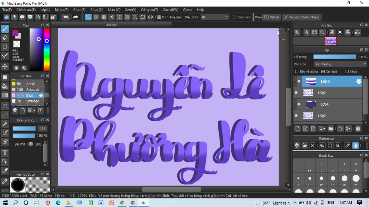This screenshot has height=207, width=369.
Task: Enable Bảo vệ alpha checkbox
Action: click(297, 72)
